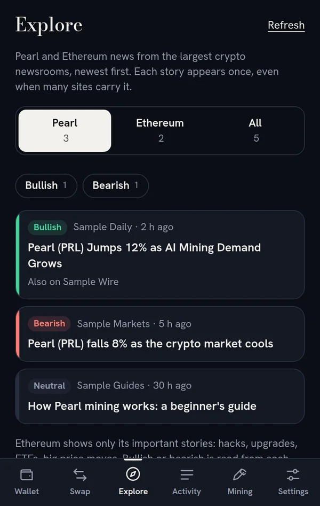
Task: Click the Neutral tag on Sample Guides story
Action: pos(49,386)
